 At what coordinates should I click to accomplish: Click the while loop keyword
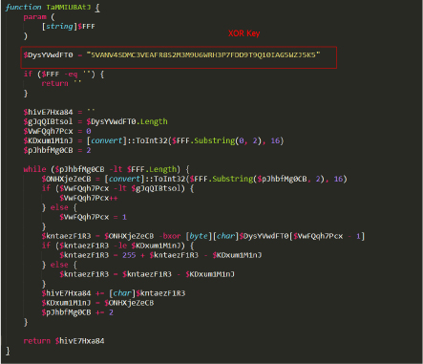click(x=34, y=169)
